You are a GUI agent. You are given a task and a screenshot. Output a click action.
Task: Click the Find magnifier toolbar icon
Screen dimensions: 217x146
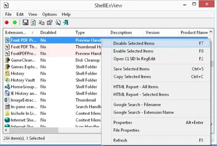tap(58, 23)
